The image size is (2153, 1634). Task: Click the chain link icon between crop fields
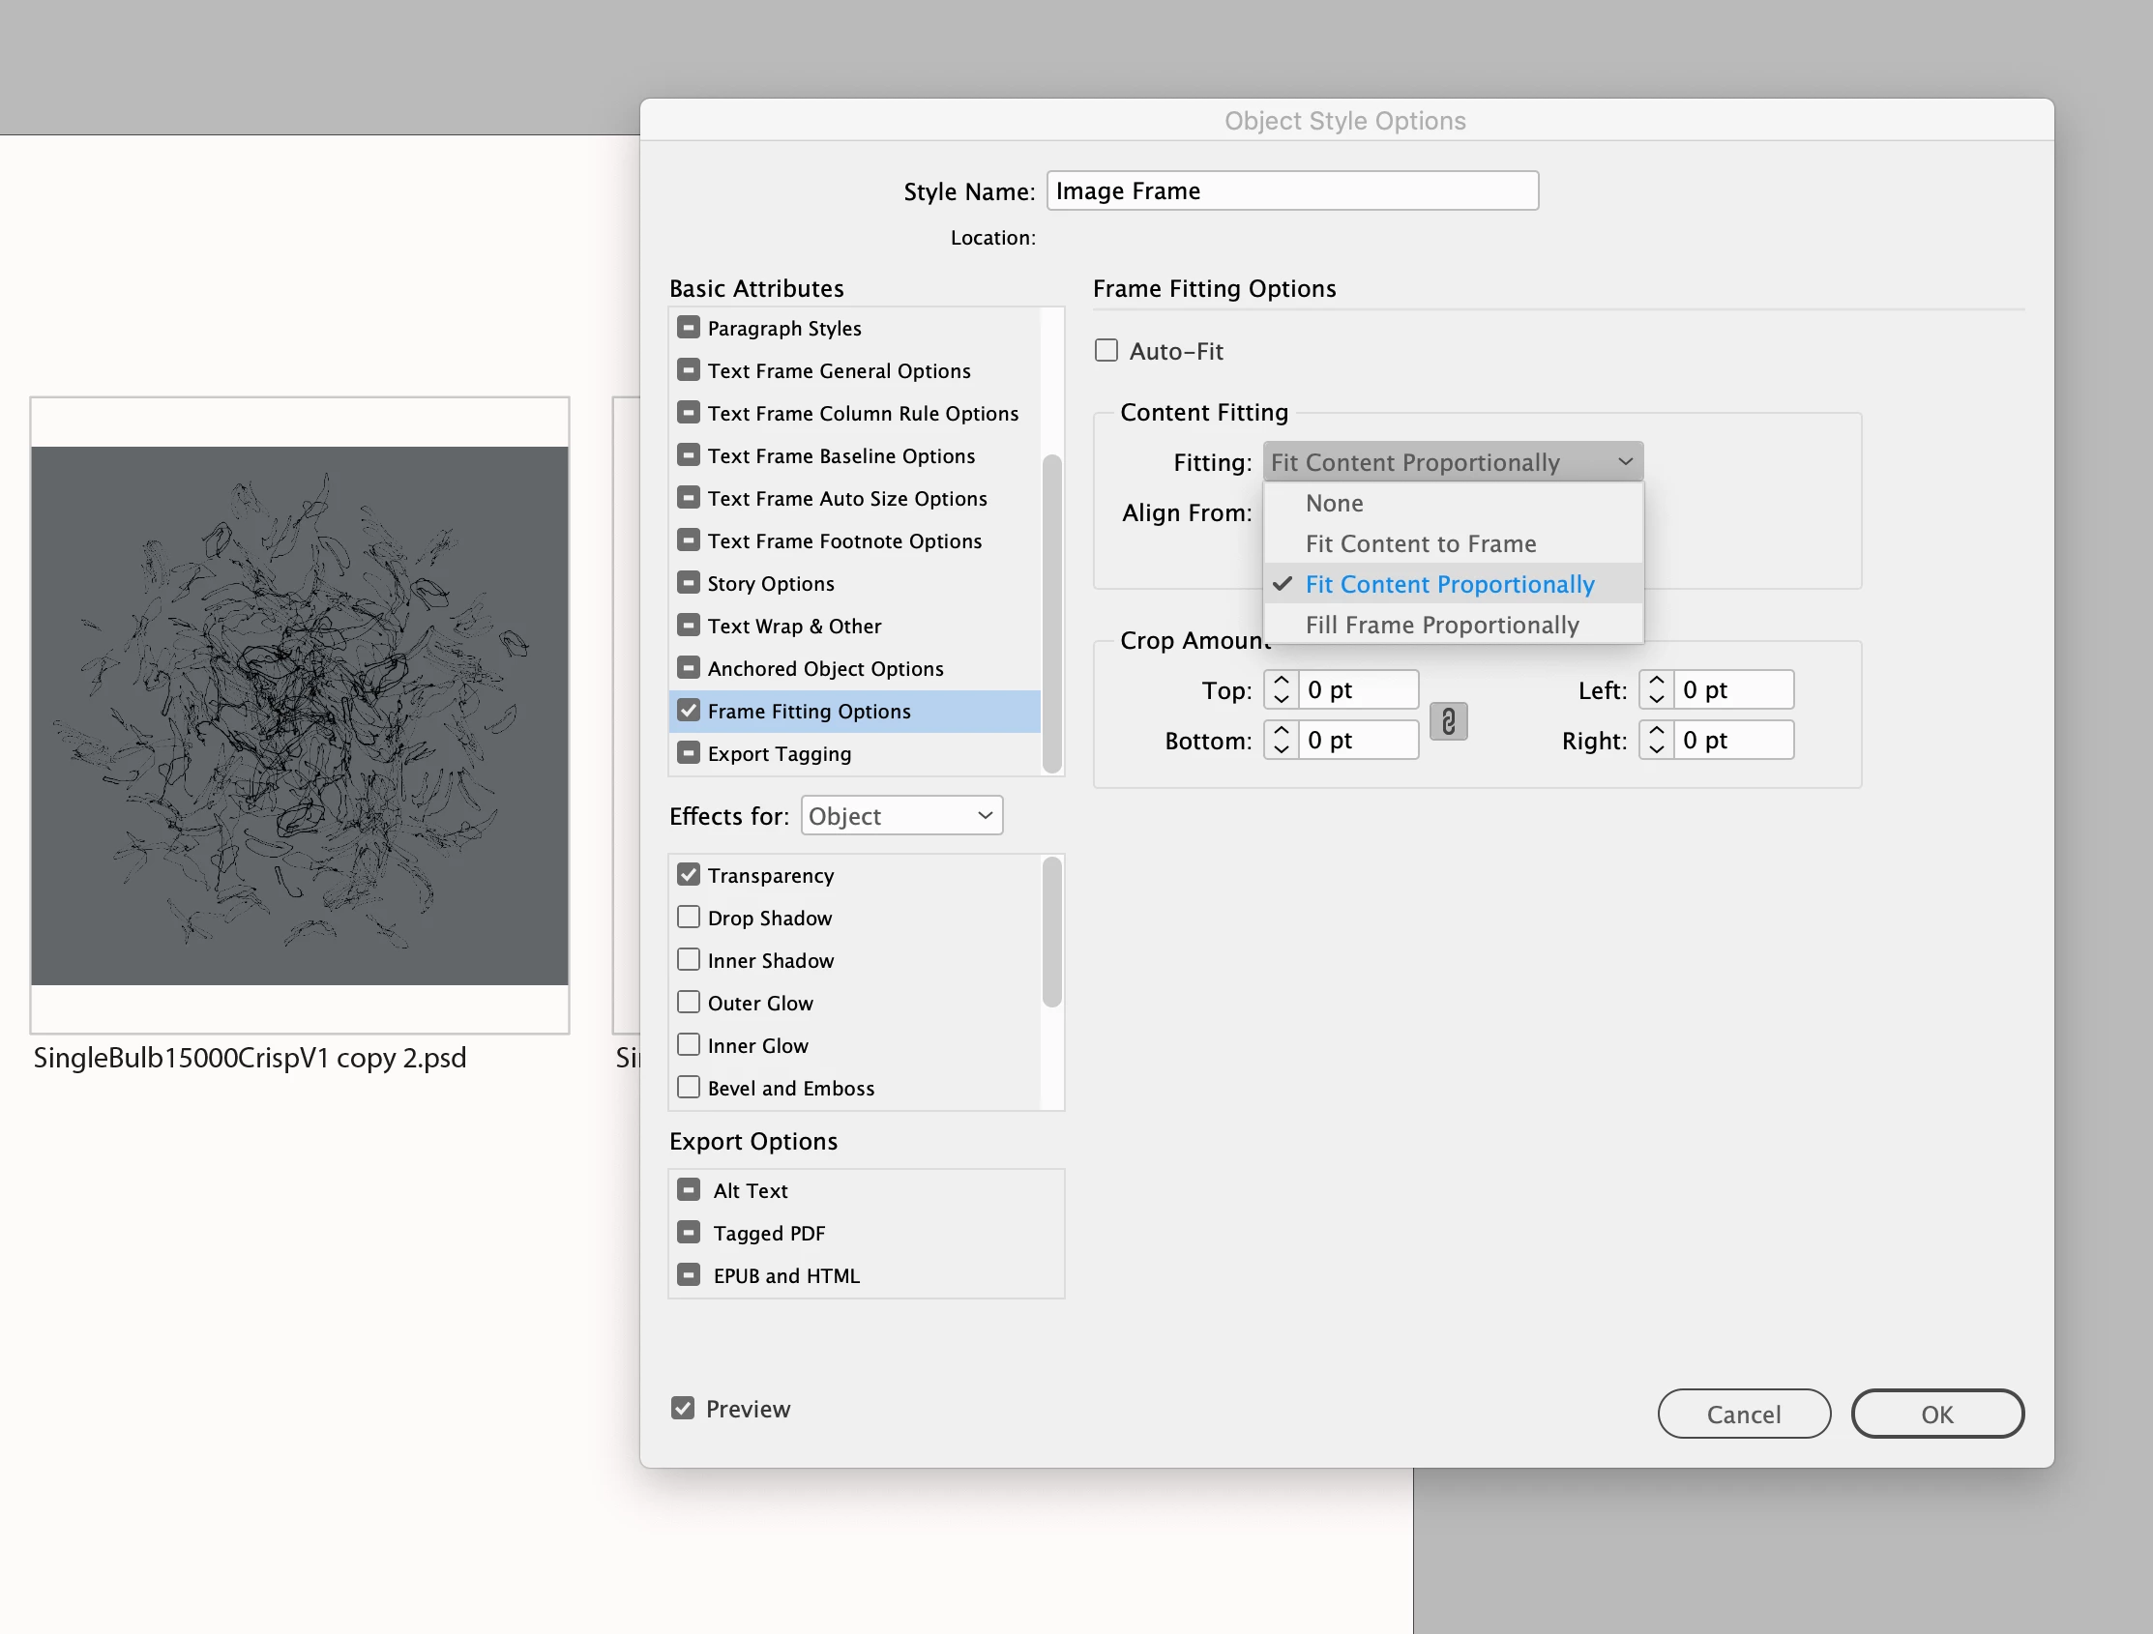pyautogui.click(x=1447, y=721)
